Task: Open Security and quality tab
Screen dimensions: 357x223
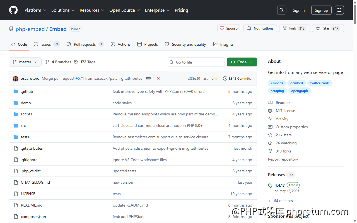Action: pos(185,44)
